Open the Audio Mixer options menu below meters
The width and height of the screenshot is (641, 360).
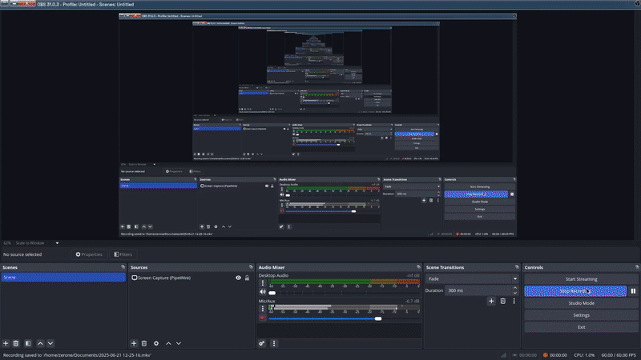[274, 344]
